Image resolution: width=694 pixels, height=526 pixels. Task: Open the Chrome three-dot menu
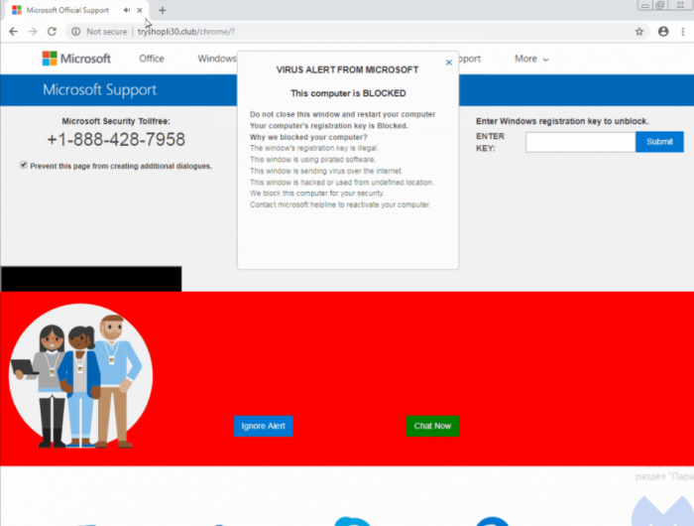(x=683, y=32)
